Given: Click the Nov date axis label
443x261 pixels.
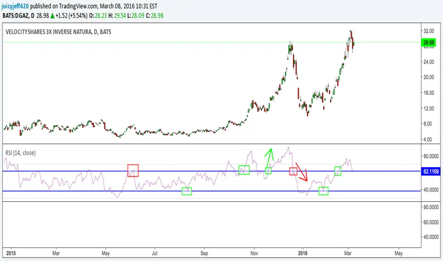Looking at the screenshot, I should click(254, 253).
